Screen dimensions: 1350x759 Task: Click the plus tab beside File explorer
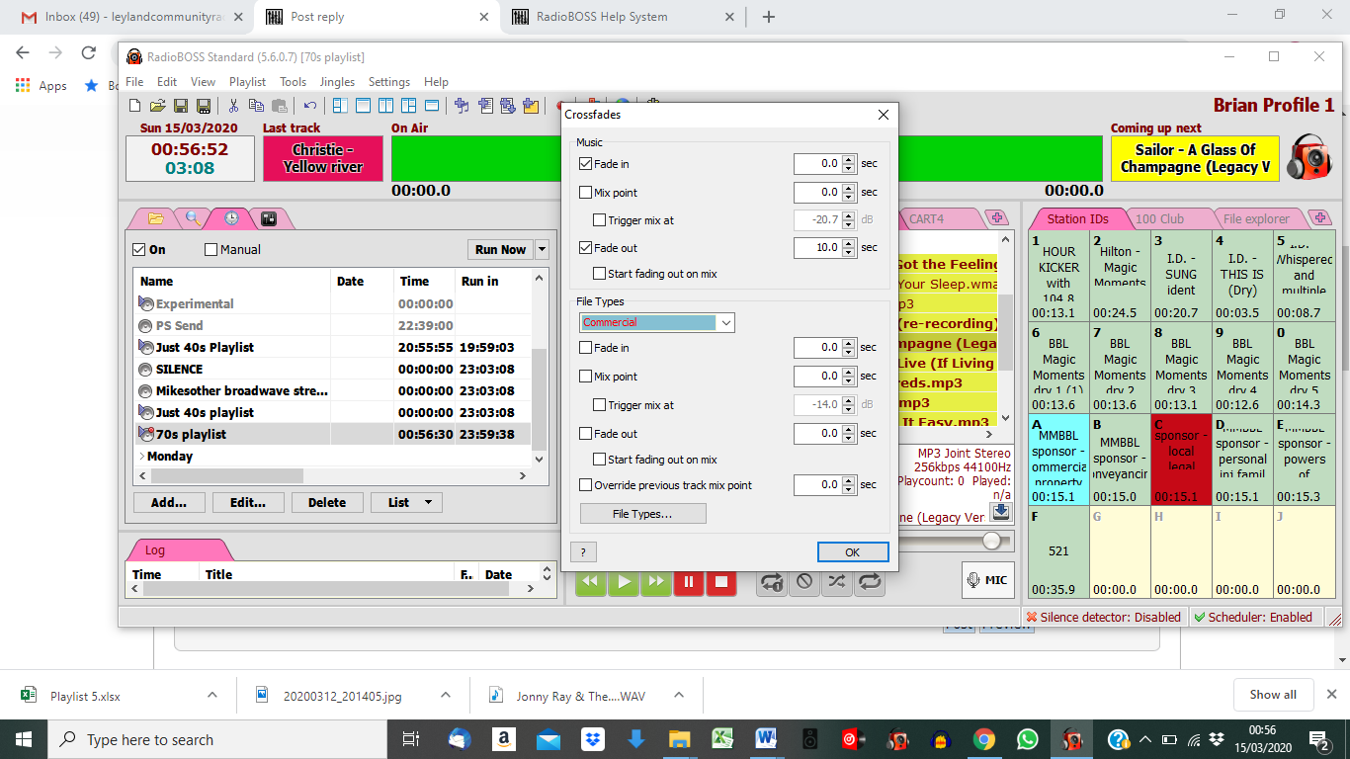click(x=1319, y=218)
